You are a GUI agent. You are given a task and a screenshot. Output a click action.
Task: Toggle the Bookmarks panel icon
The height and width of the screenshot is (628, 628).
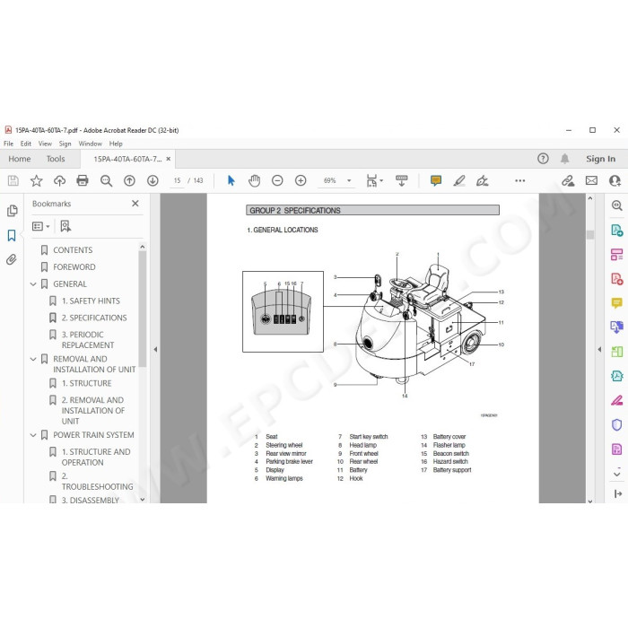[x=12, y=235]
